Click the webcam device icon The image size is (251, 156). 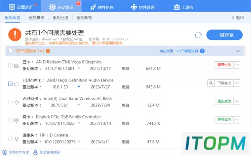[17, 139]
